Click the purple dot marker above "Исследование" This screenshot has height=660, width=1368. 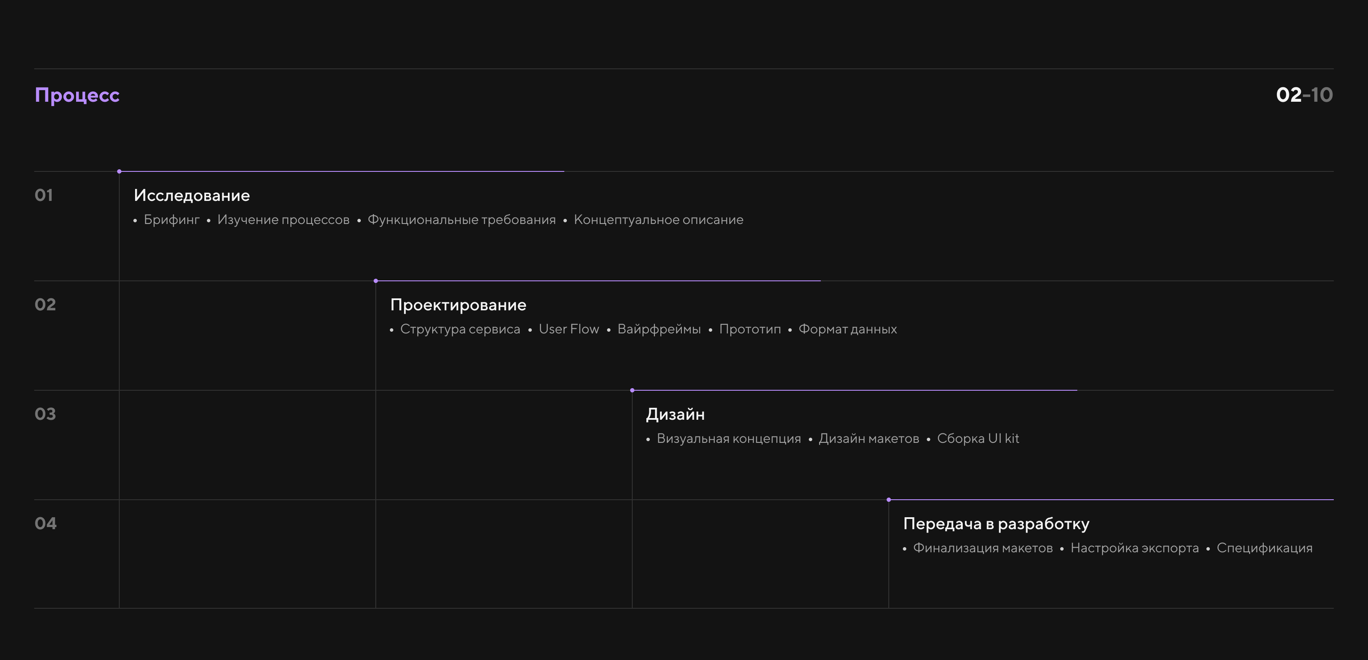click(x=120, y=171)
